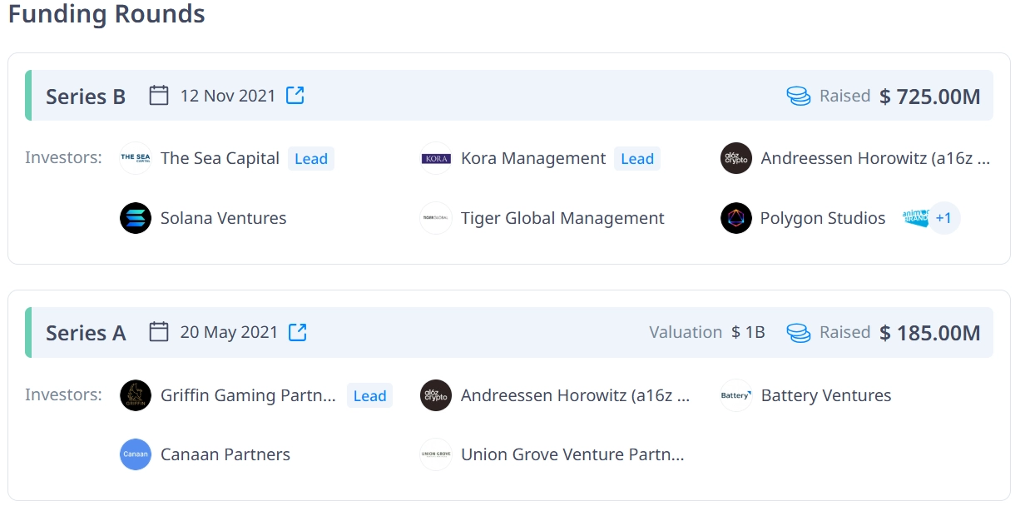Open the Series A external link icon
1025x506 pixels.
[x=298, y=333]
